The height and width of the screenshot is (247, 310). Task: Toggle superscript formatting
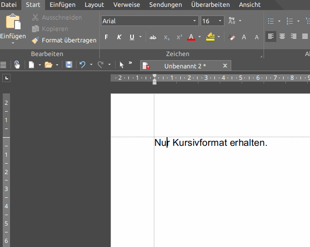(x=179, y=37)
